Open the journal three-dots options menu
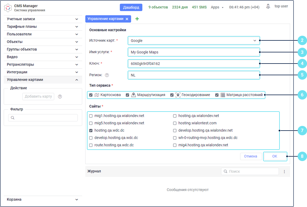The height and width of the screenshot is (207, 307). [284, 172]
